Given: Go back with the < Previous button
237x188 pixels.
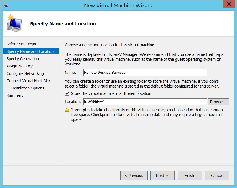Looking at the screenshot, I should (134, 176).
